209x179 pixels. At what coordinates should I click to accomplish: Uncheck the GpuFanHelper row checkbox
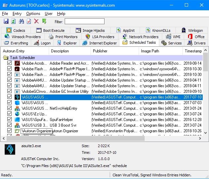(9, 119)
